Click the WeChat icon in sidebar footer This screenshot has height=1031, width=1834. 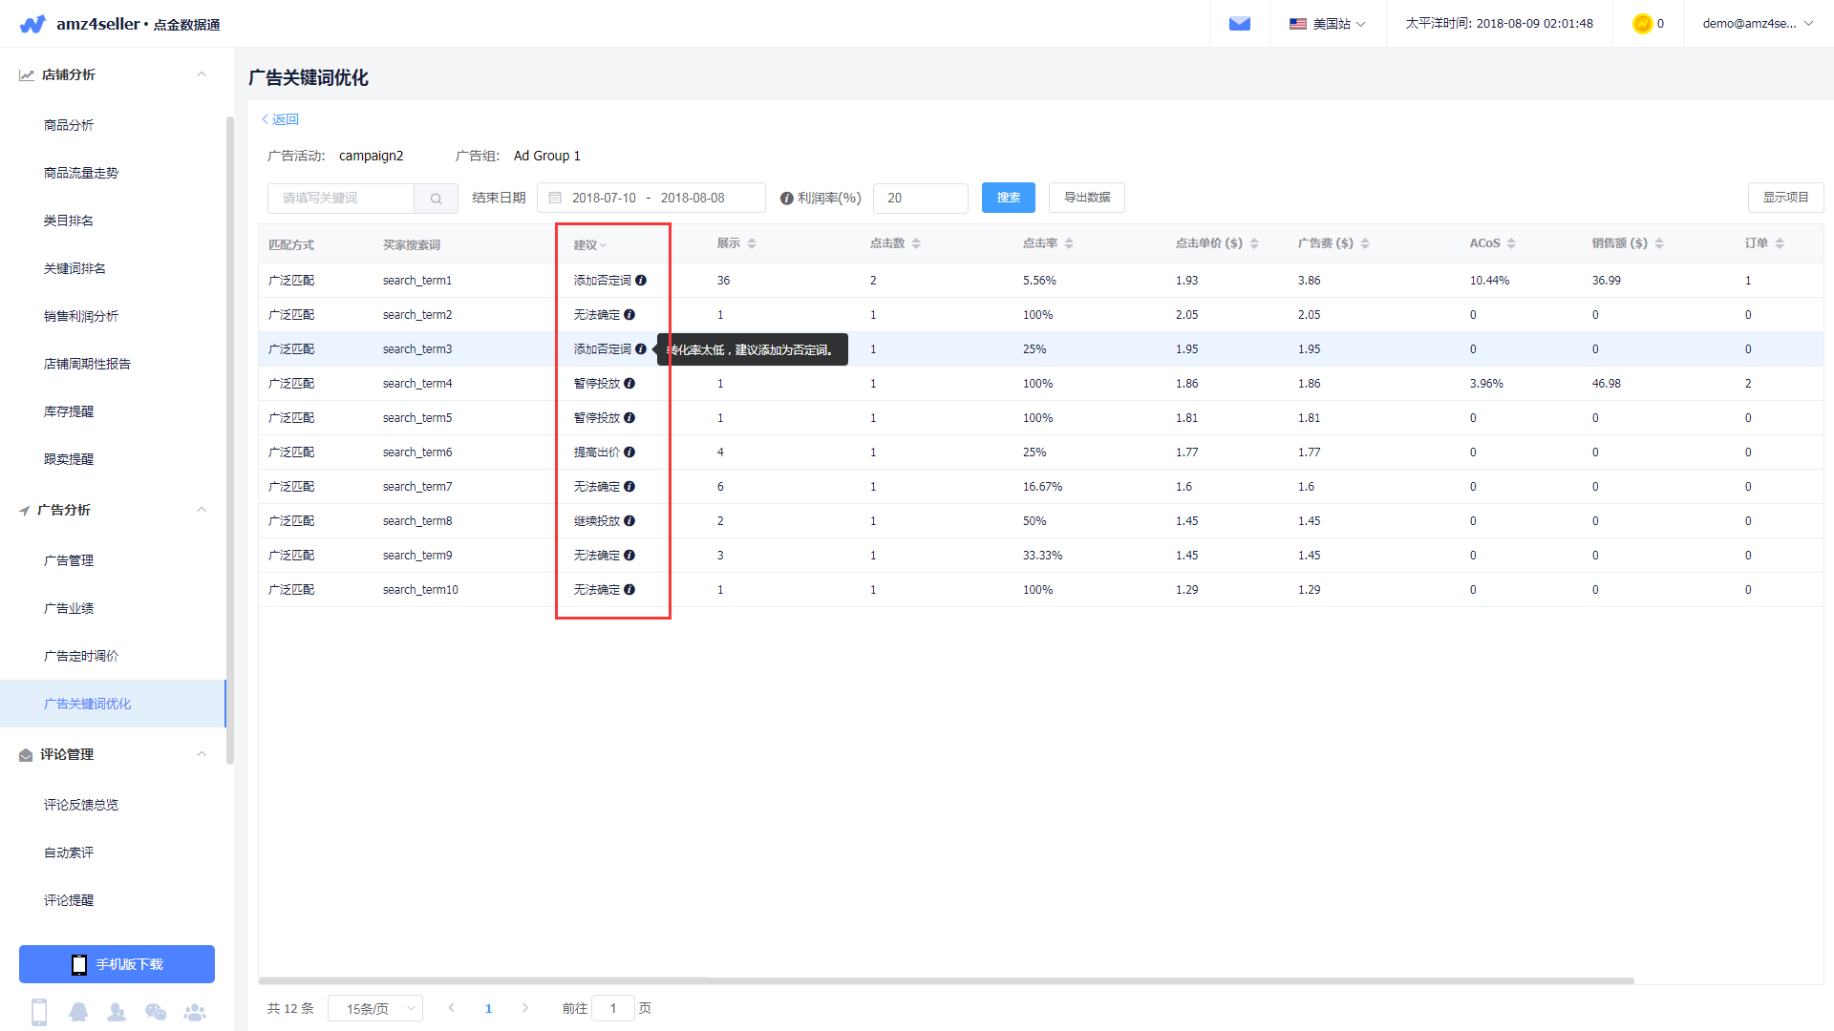[156, 1012]
